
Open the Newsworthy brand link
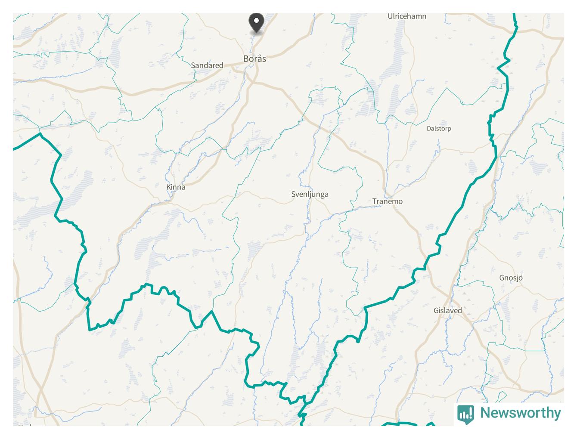coord(509,414)
